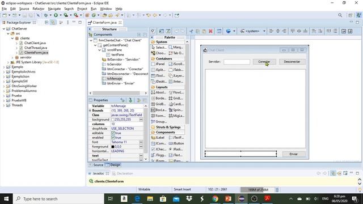Select the GroupLayout palette item
This screenshot has height=204, width=363.
tap(159, 121)
